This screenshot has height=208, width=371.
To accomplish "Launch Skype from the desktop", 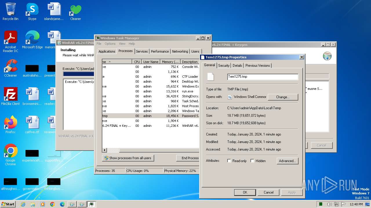I will pos(32,12).
